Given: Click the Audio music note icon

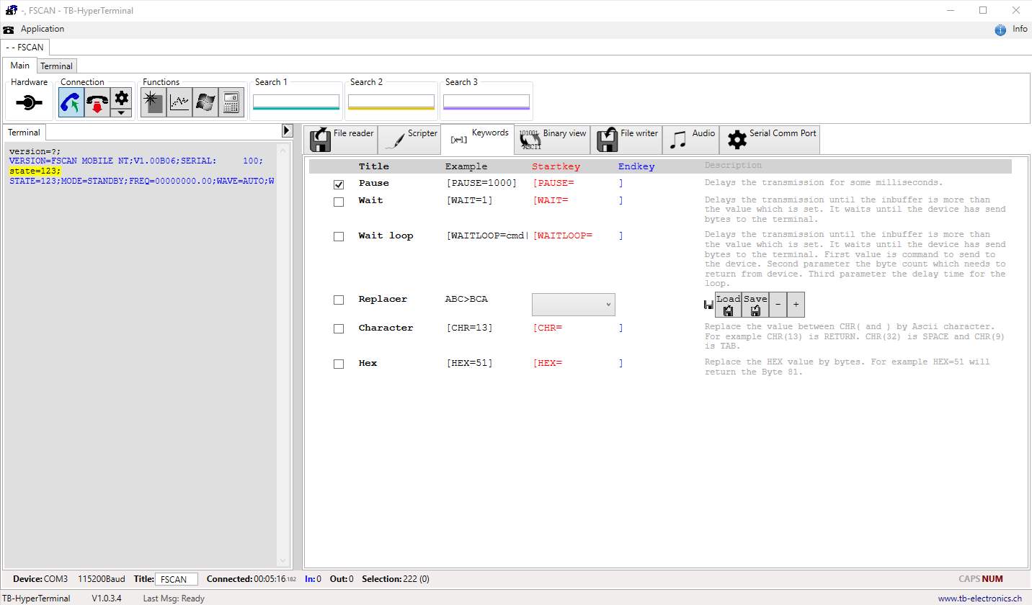Looking at the screenshot, I should pyautogui.click(x=678, y=140).
